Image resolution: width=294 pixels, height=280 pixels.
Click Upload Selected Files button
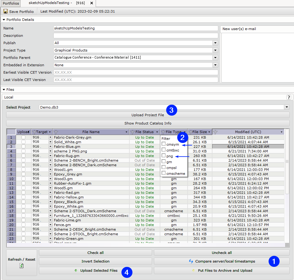point(95,270)
